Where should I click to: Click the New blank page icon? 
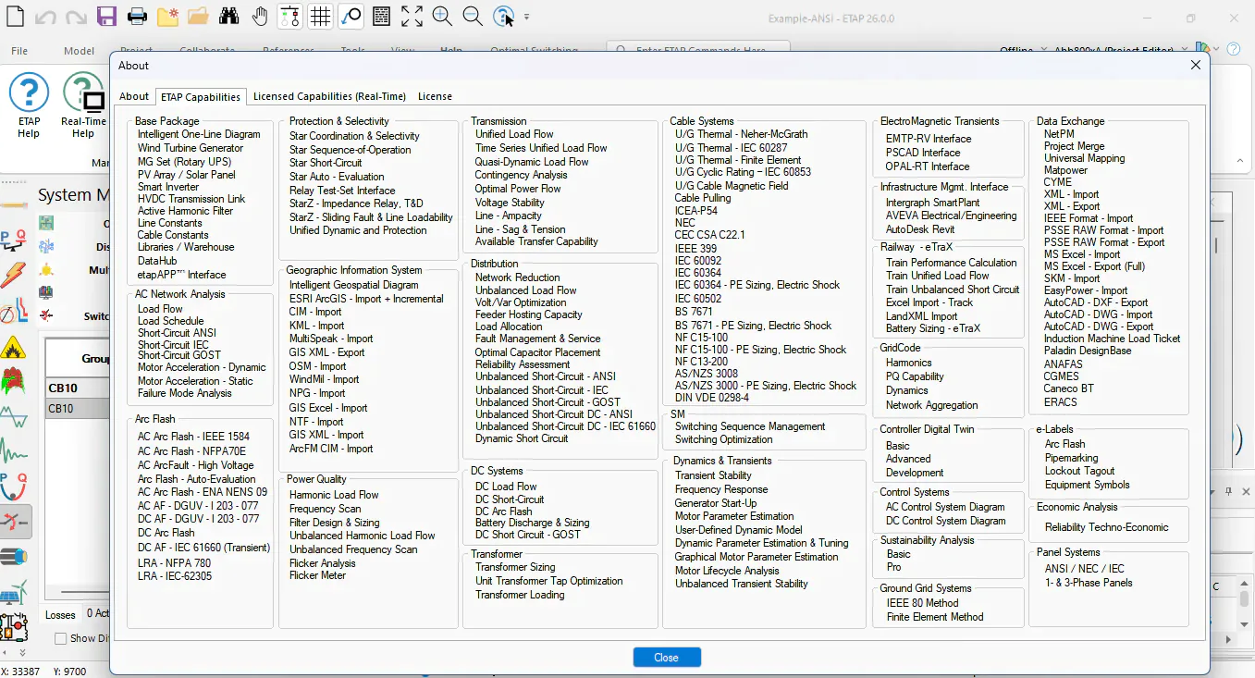(x=15, y=16)
